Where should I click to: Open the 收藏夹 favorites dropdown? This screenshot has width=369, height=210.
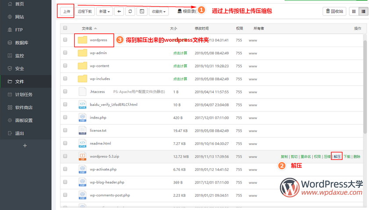click(159, 11)
